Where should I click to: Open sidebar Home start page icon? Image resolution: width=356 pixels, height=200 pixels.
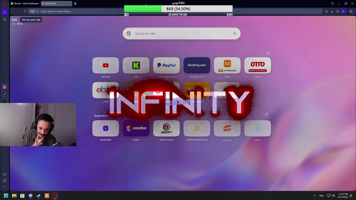click(x=4, y=12)
